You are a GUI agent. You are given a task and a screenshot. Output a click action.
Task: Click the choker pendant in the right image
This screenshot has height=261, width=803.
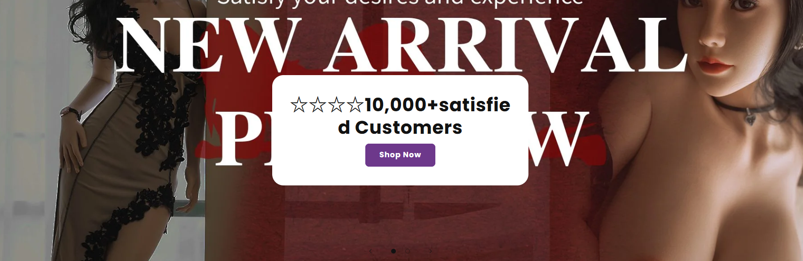coord(751,117)
